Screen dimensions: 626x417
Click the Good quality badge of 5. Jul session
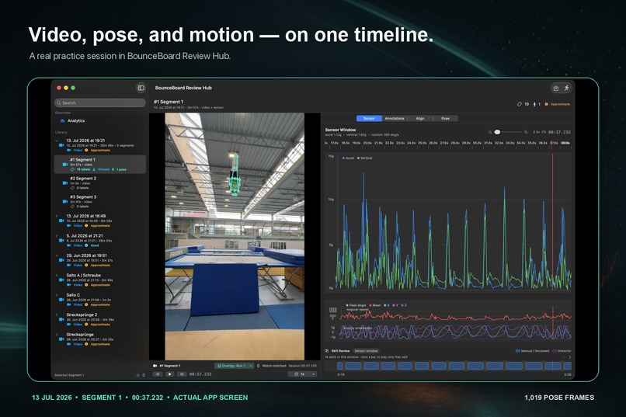[x=92, y=245]
